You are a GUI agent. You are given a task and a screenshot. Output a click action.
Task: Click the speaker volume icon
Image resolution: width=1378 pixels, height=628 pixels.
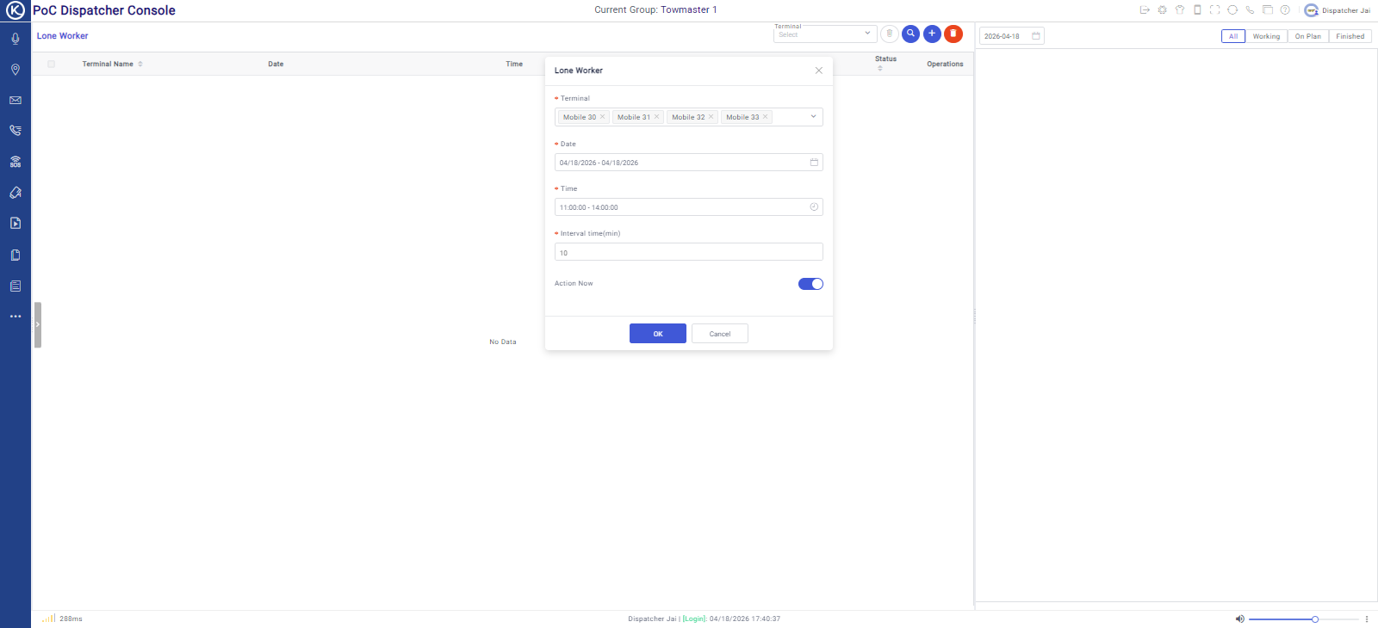[1240, 619]
